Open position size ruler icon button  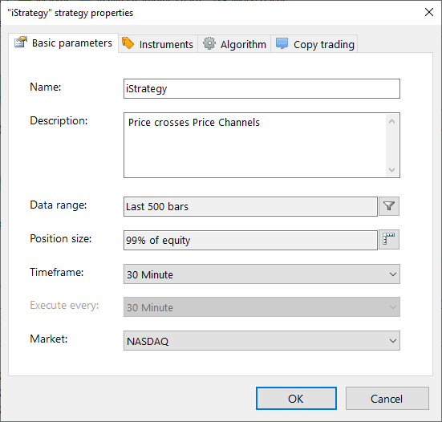(x=389, y=240)
